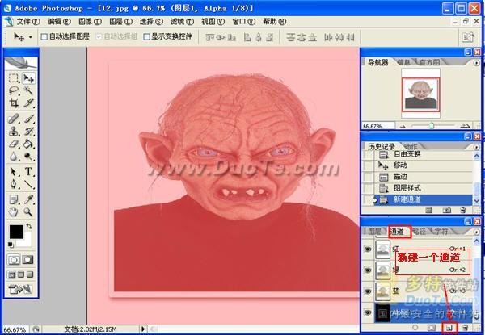
Task: Open the 帮助(H) menu
Action: click(274, 22)
